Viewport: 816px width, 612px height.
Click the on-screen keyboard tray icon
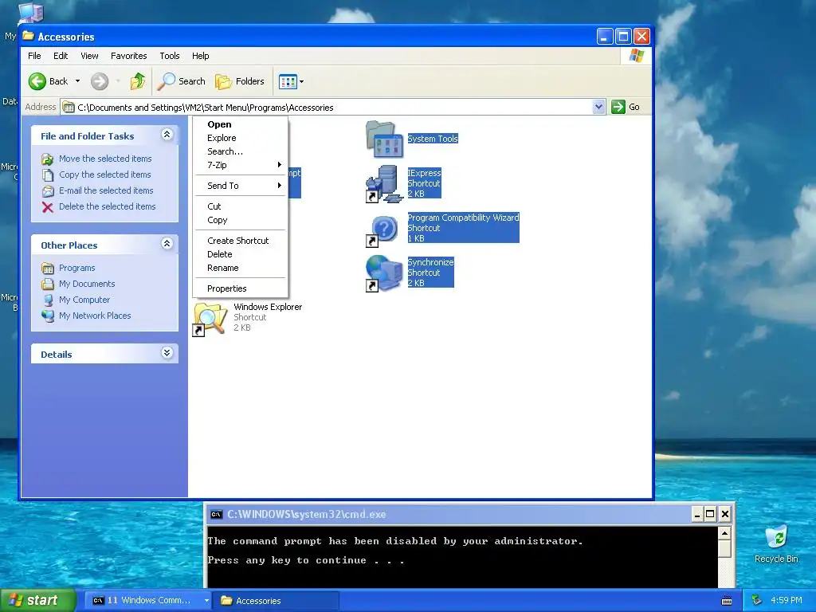[727, 601]
